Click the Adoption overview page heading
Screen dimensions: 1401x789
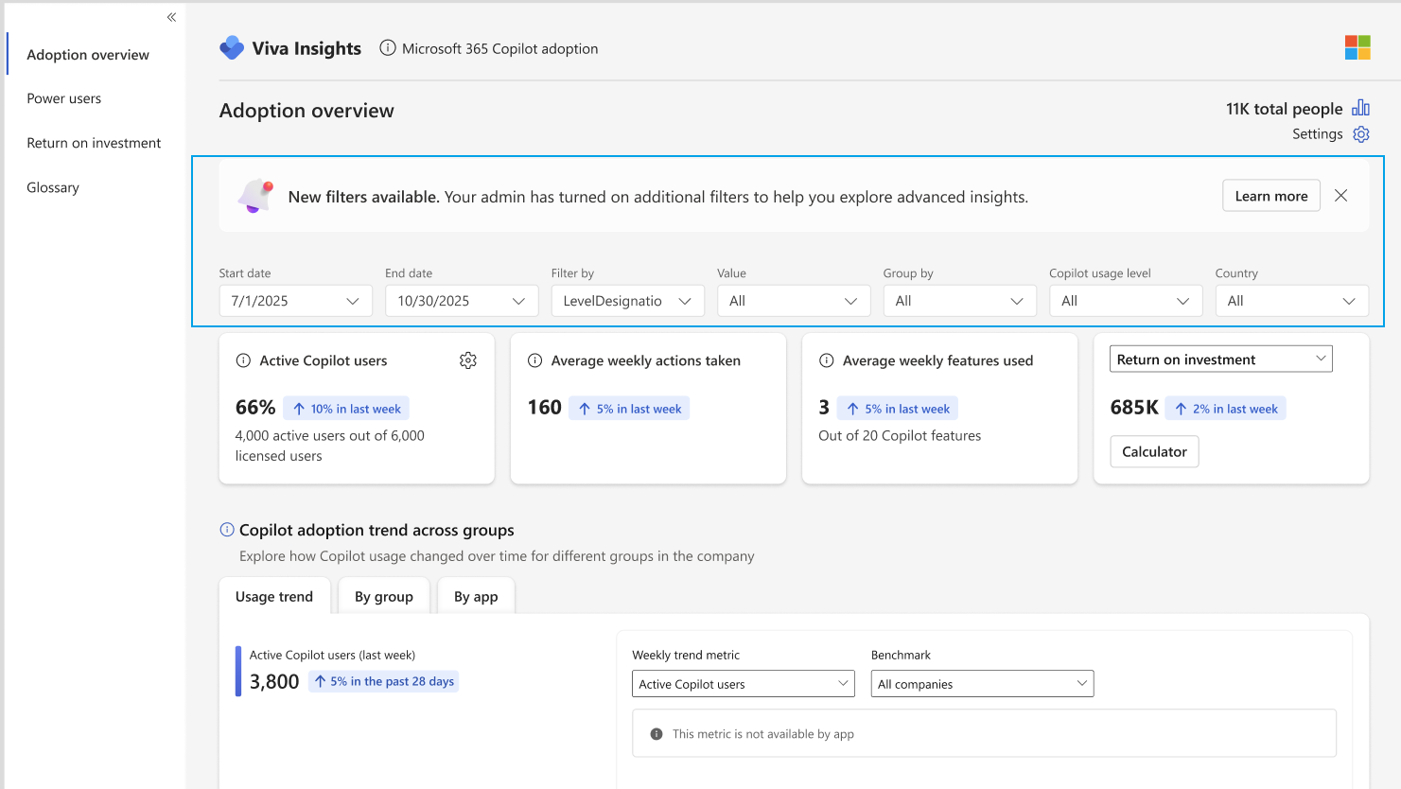[x=306, y=111]
